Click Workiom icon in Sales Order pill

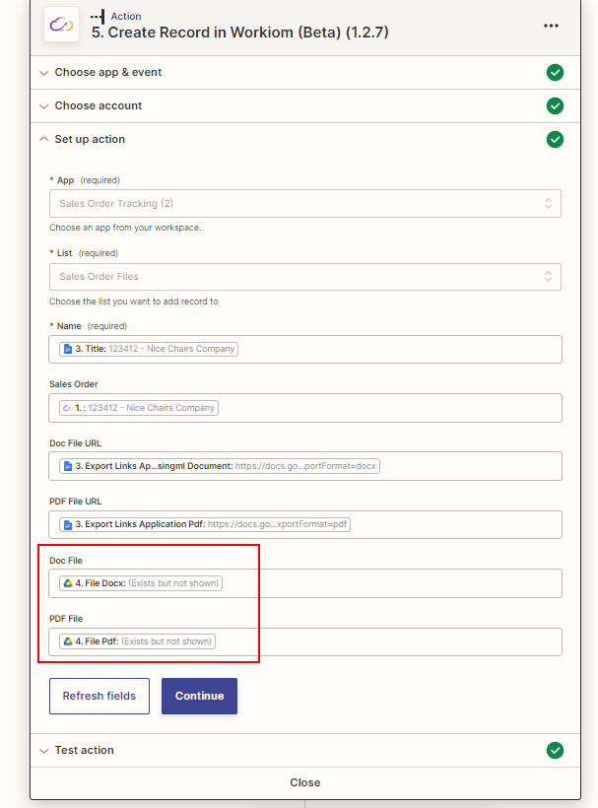click(x=67, y=408)
